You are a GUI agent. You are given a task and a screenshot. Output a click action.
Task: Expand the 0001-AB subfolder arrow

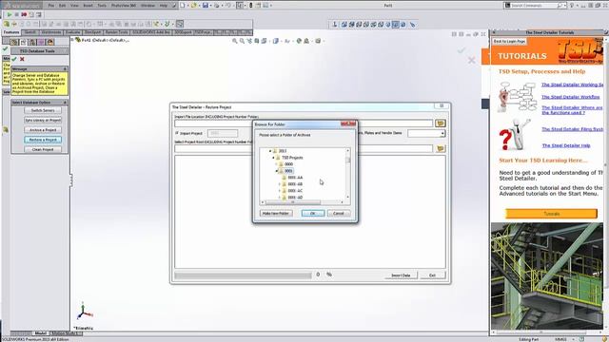tap(280, 184)
